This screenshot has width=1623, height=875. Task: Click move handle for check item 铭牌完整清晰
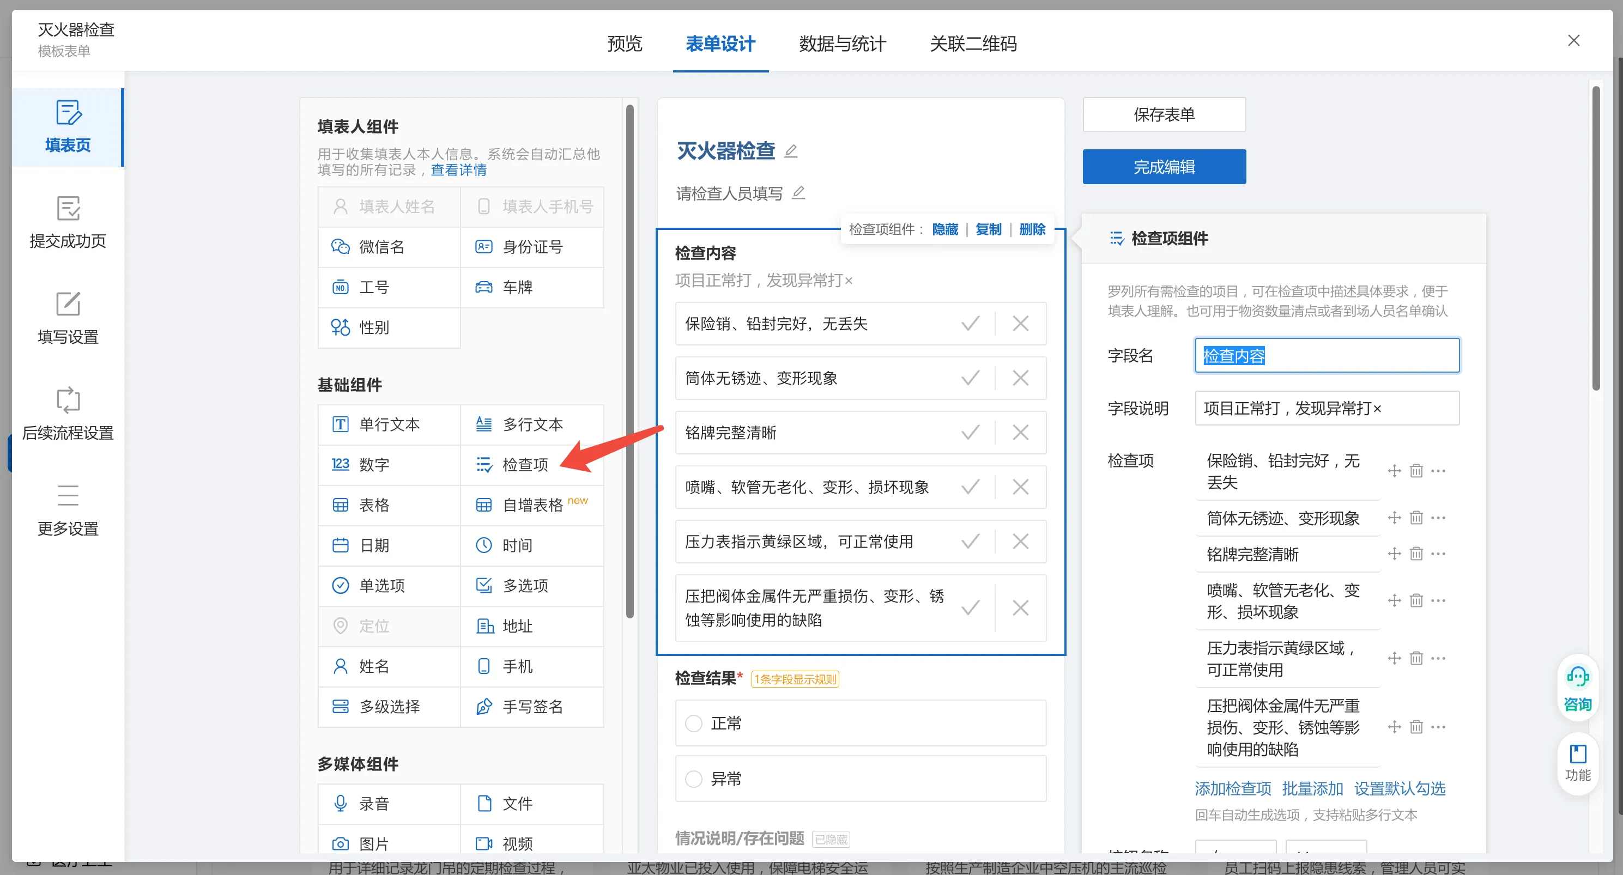pos(1394,554)
